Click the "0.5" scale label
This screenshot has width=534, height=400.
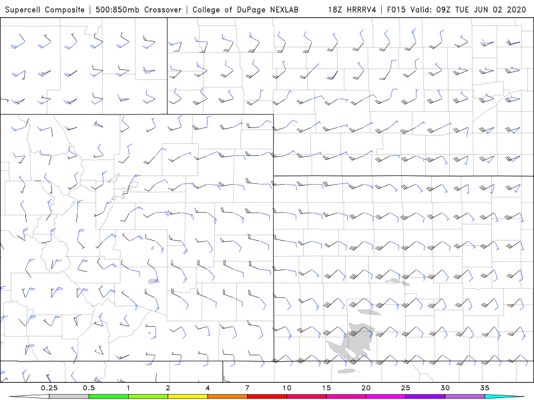[89, 388]
